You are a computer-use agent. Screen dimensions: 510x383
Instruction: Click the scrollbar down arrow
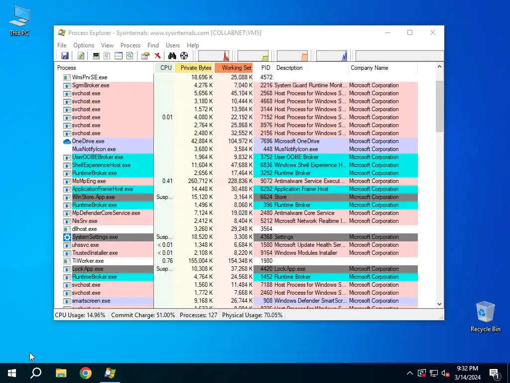click(439, 304)
